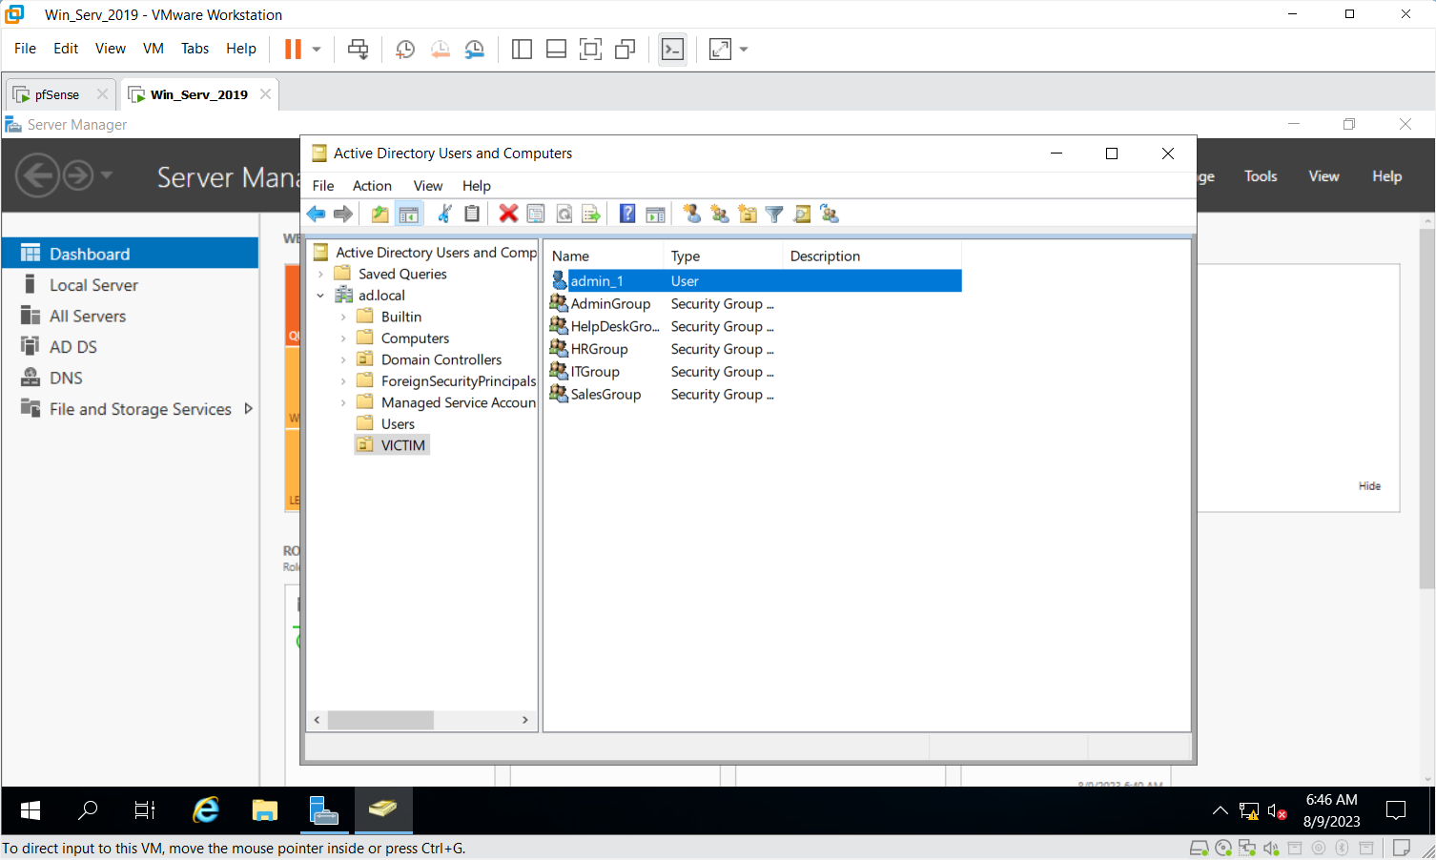The width and height of the screenshot is (1436, 860).
Task: Open the VMware VM menu
Action: 154,49
